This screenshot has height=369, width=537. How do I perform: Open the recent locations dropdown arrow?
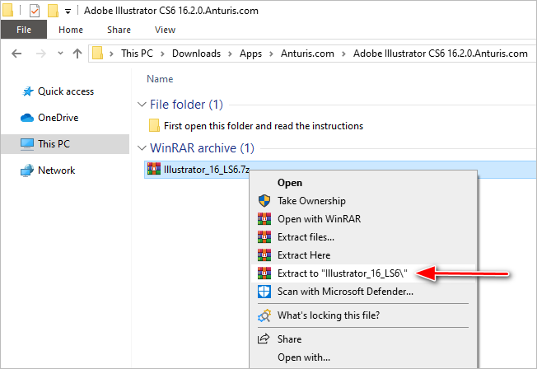[58, 54]
